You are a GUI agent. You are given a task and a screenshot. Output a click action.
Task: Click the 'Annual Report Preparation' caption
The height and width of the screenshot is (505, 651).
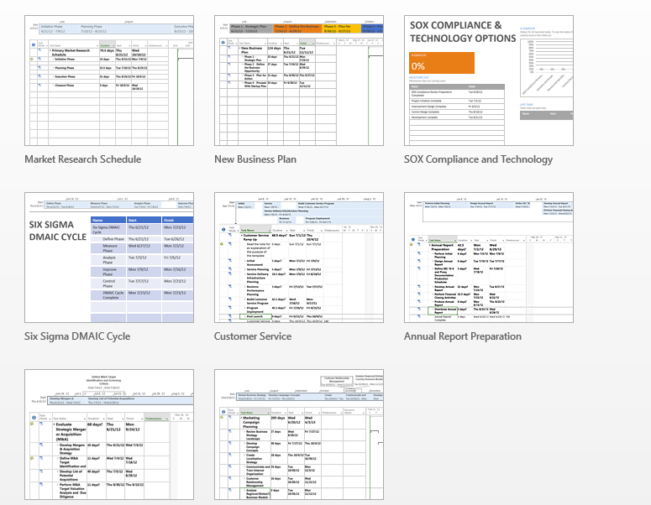tap(463, 336)
